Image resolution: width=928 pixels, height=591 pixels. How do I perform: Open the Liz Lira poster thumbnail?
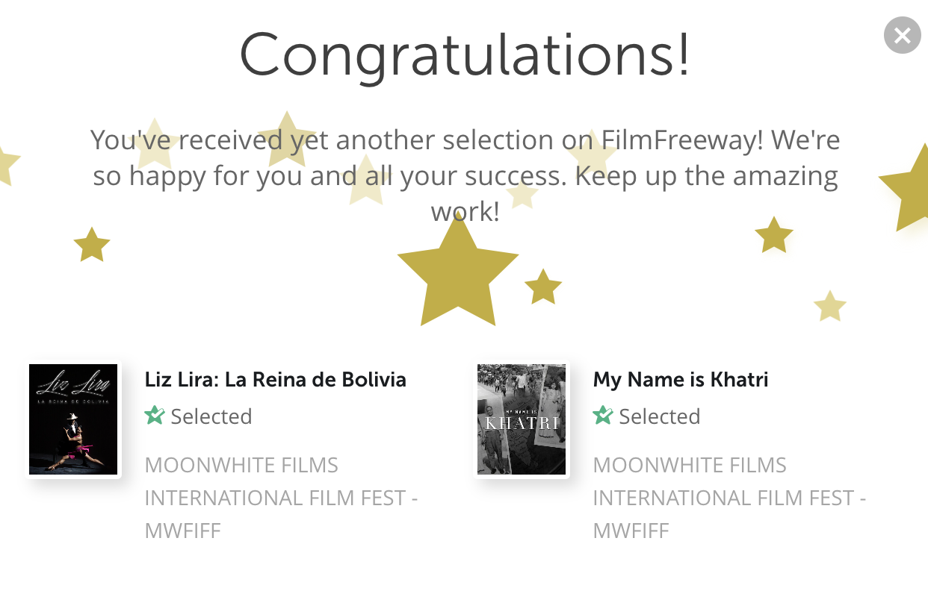coord(73,419)
